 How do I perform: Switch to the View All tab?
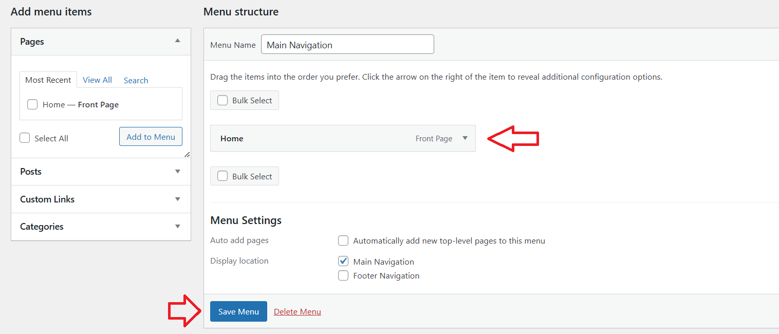[x=97, y=80]
